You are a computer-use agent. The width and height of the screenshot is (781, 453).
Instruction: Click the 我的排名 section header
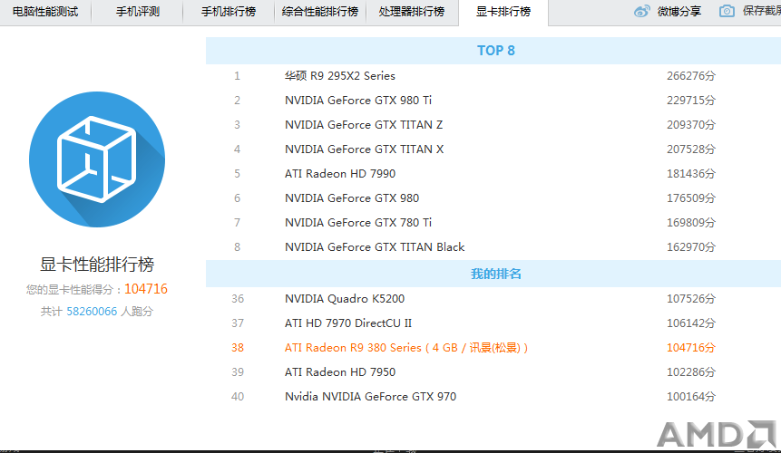point(493,274)
